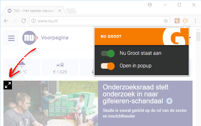Image resolution: width=201 pixels, height=126 pixels.
Task: Close the NU - Het laatste nieuws tab
Action: [x=60, y=11]
